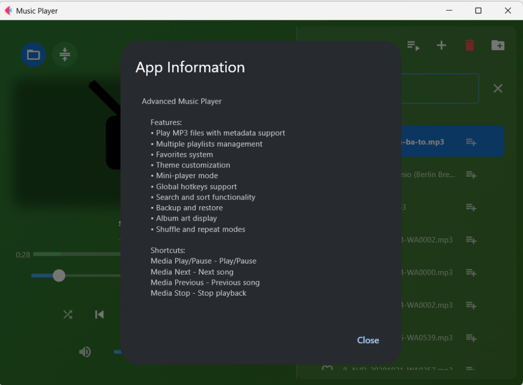This screenshot has width=523, height=385.
Task: Add the ba-to.mp3 track to a playlist
Action: pyautogui.click(x=471, y=142)
